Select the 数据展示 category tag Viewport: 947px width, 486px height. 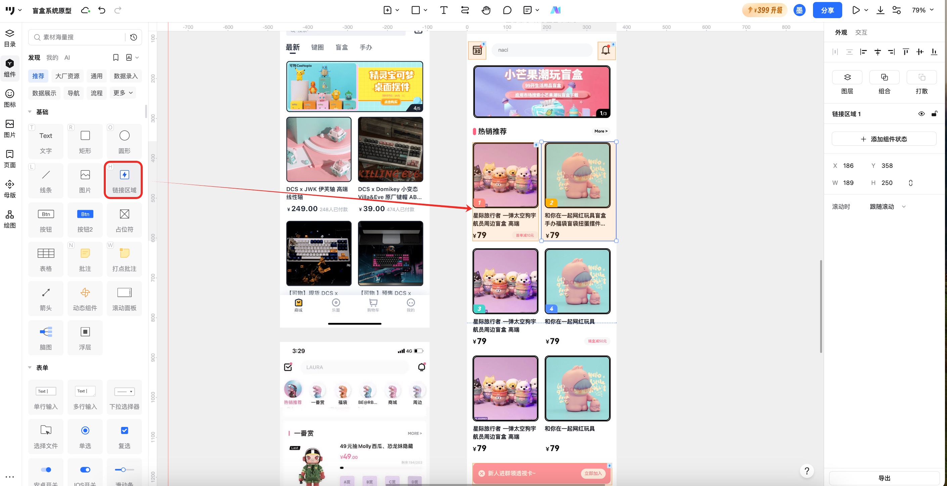coord(44,93)
